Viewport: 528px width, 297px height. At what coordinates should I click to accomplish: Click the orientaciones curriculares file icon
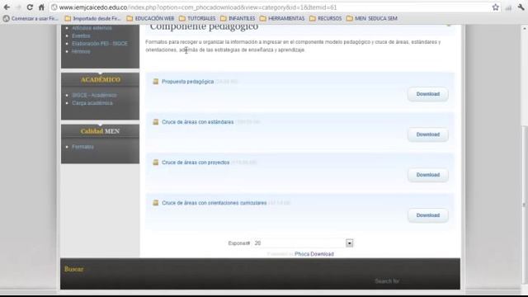pos(156,203)
